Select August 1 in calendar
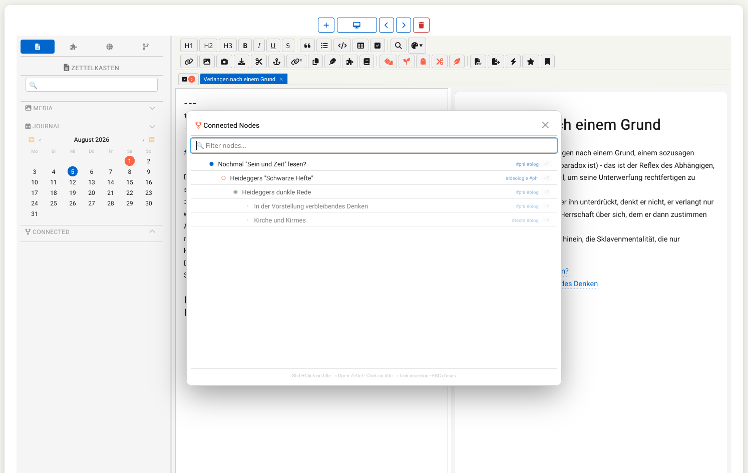This screenshot has width=748, height=473. tap(130, 161)
